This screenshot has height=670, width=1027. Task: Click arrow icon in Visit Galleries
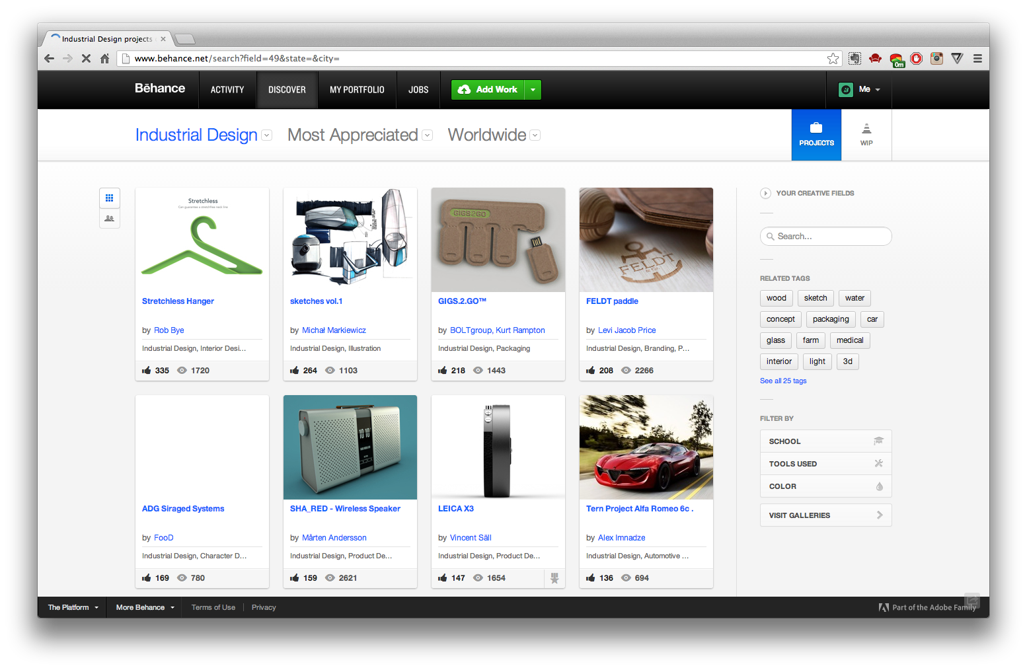[880, 515]
